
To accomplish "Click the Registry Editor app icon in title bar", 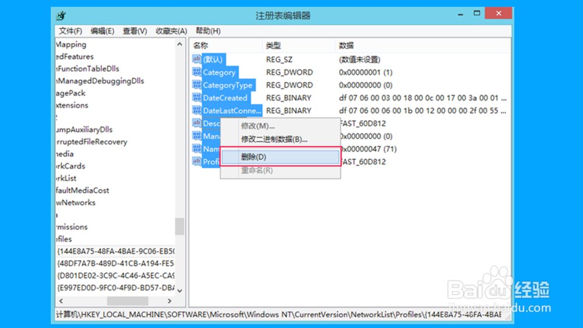I will [61, 16].
